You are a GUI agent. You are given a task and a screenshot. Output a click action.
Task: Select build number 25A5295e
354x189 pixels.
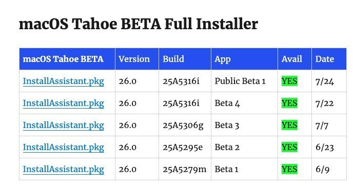coord(183,147)
